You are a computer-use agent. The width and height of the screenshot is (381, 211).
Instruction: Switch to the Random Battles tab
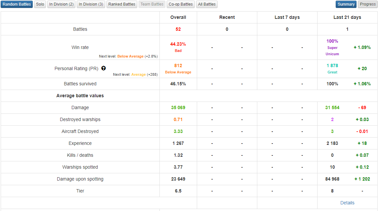click(17, 4)
